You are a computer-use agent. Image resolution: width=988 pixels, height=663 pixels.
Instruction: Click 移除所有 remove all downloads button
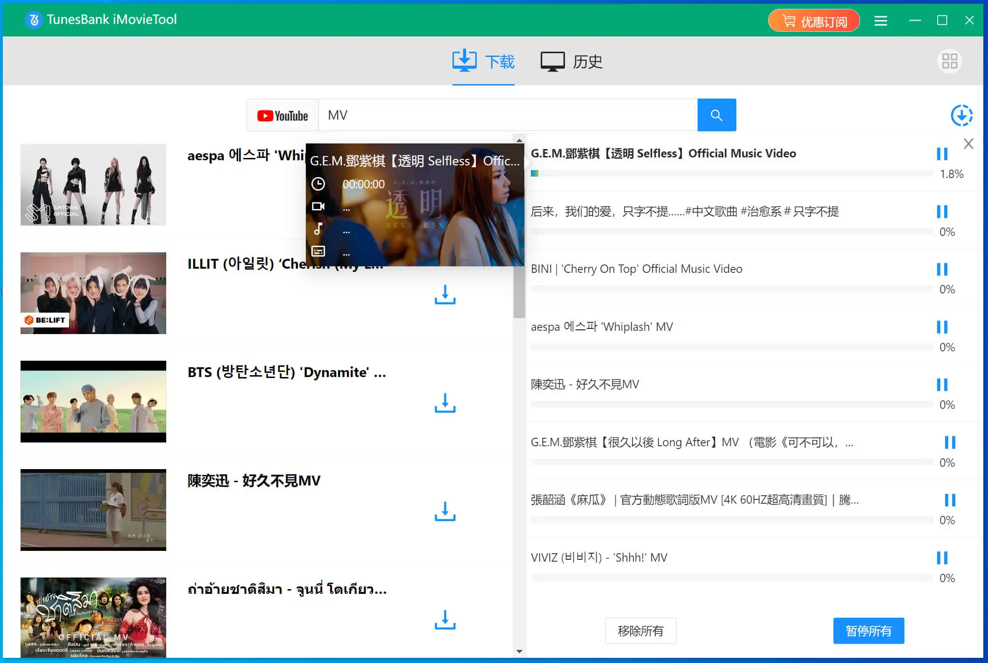click(x=641, y=630)
